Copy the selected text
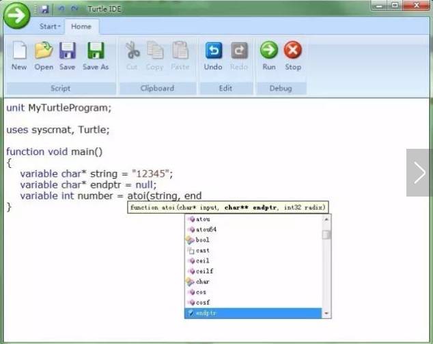 (x=154, y=56)
